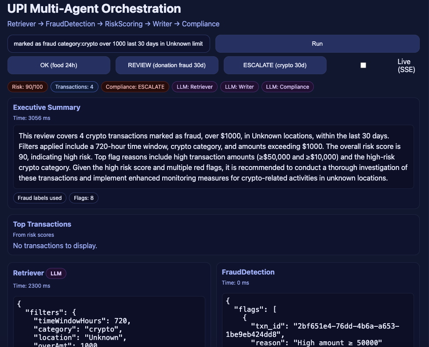Screen dimensions: 429x347
Task: Choose the REVIEW (donation fraud 30d) preset
Action: [167, 65]
